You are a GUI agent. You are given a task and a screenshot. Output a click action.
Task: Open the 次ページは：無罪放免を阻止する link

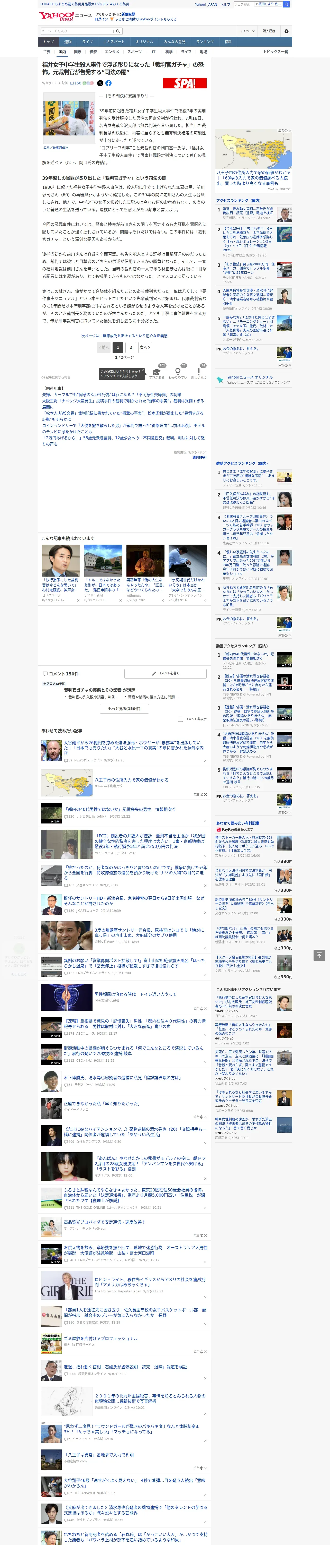pyautogui.click(x=125, y=336)
